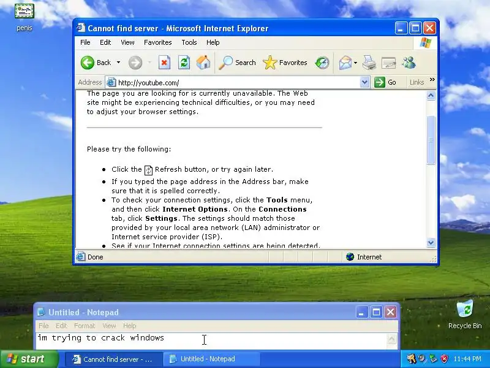This screenshot has height=368, width=490.
Task: Click the Notepad text line 'im trying to crack windows'
Action: (x=100, y=338)
